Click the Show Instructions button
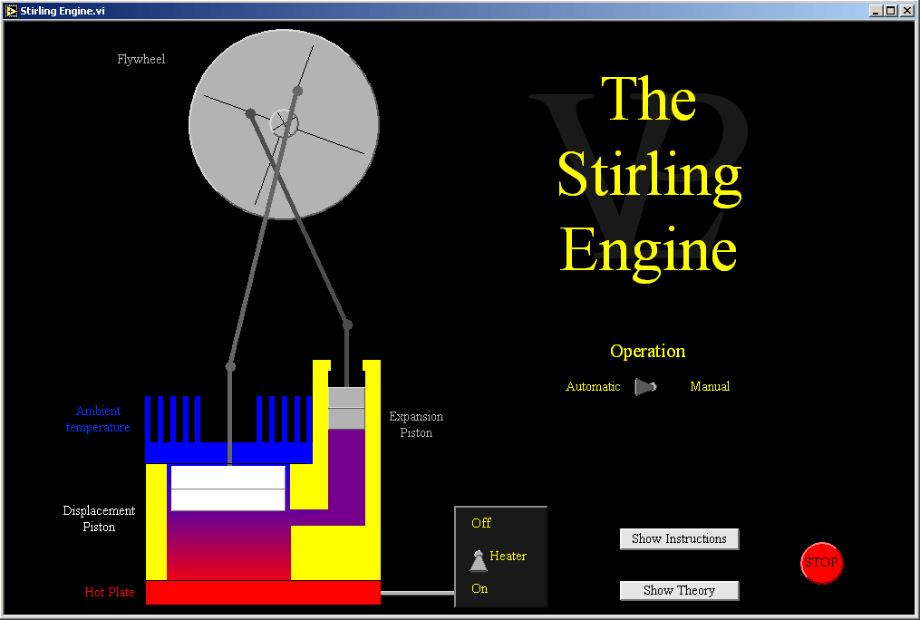The height and width of the screenshot is (620, 920). click(679, 538)
